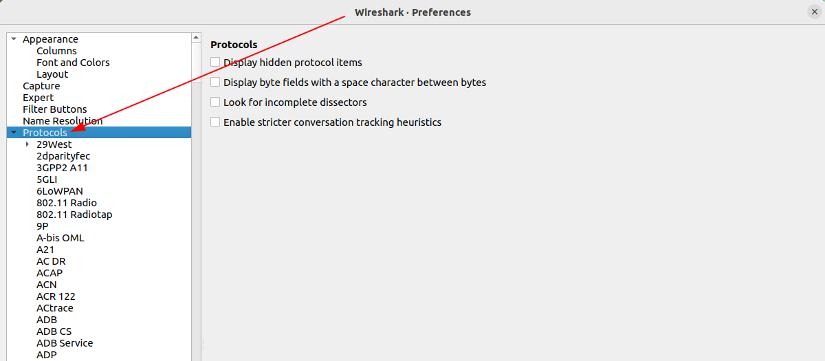
Task: Select 802.11 Radiotap protocol
Action: (x=74, y=215)
